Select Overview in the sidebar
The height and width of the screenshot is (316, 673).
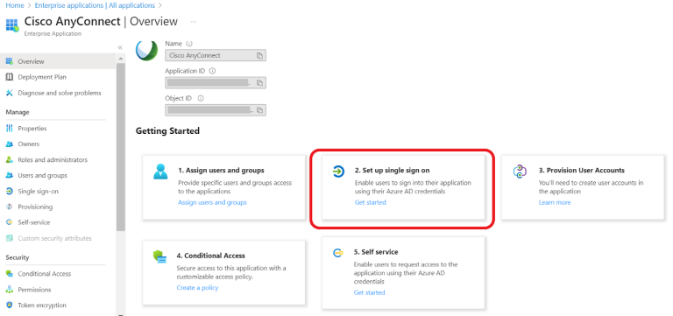[x=58, y=61]
